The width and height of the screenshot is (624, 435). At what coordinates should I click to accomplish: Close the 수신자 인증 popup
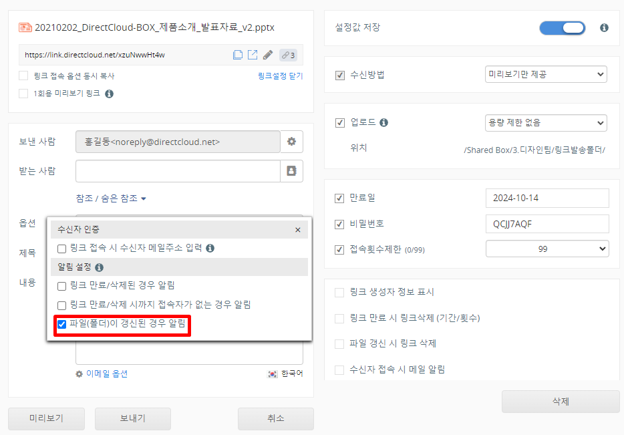[298, 230]
